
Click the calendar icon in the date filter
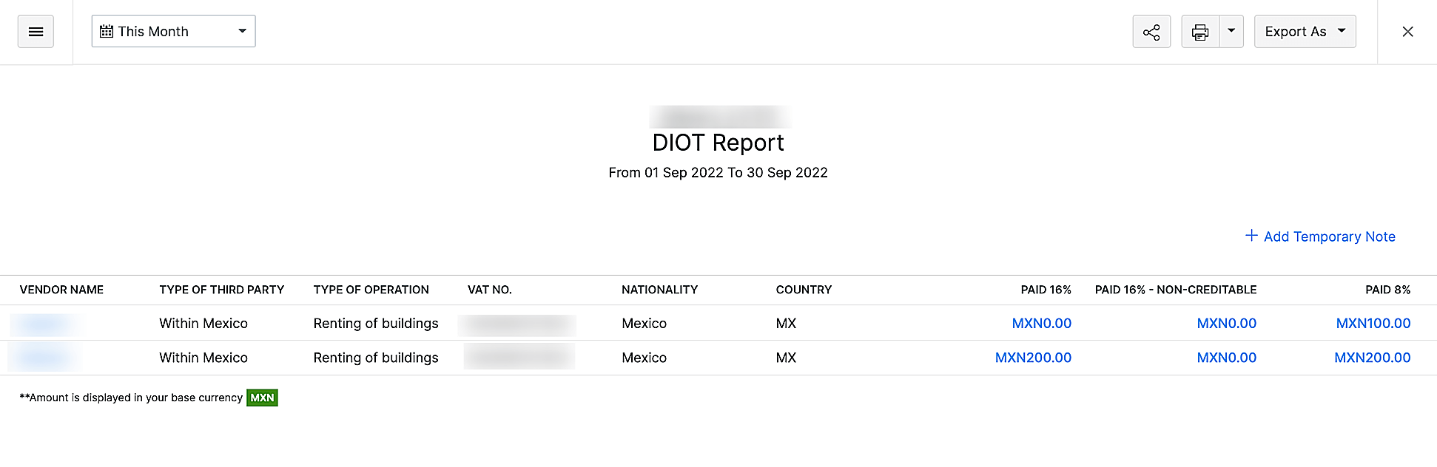point(108,30)
